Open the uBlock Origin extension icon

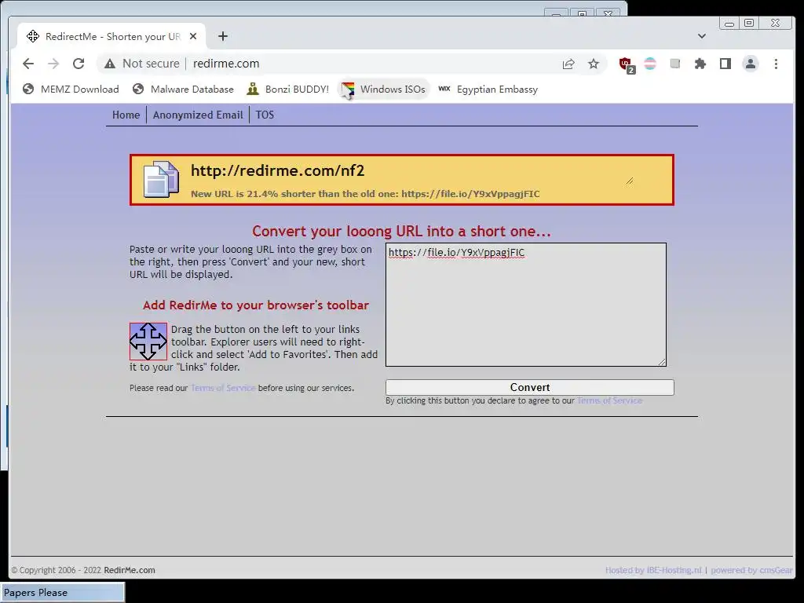click(626, 64)
